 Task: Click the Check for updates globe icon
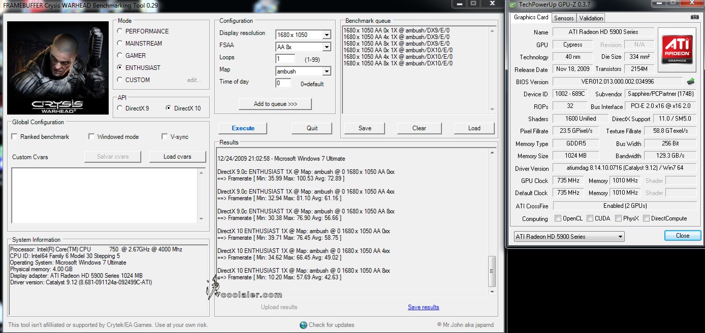click(303, 325)
